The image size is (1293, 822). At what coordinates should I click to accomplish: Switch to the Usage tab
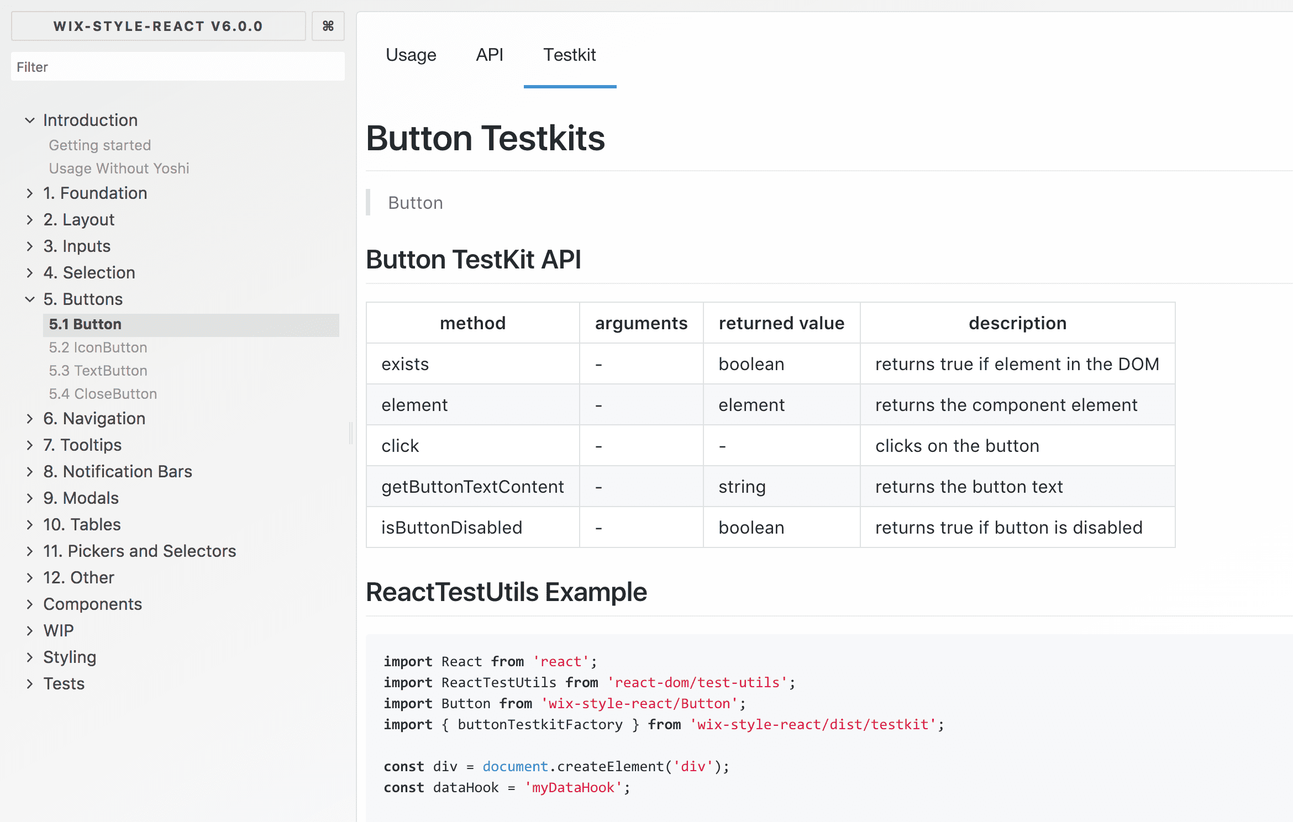[411, 55]
